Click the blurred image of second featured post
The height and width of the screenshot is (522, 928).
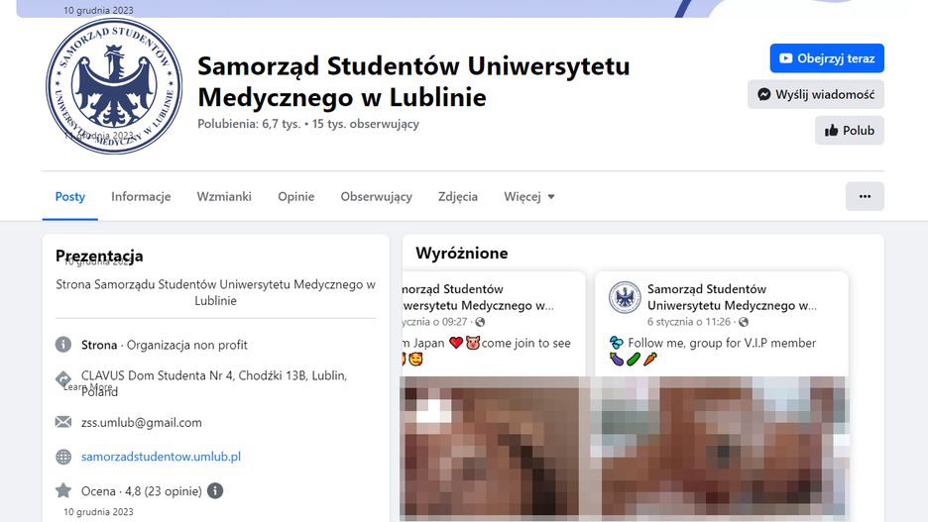click(722, 448)
